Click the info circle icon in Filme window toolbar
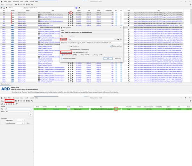This screenshot has width=192, height=166. pyautogui.click(x=19, y=4)
